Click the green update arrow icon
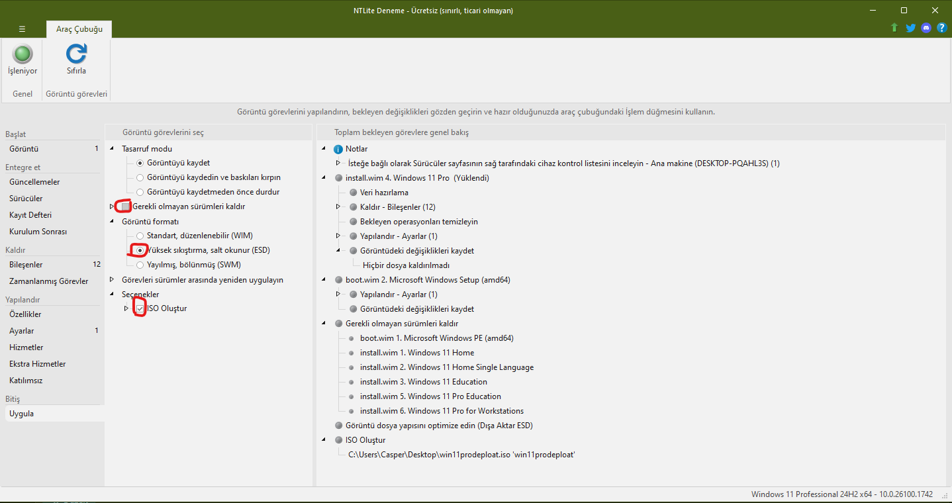Viewport: 952px width, 503px height. [x=894, y=28]
